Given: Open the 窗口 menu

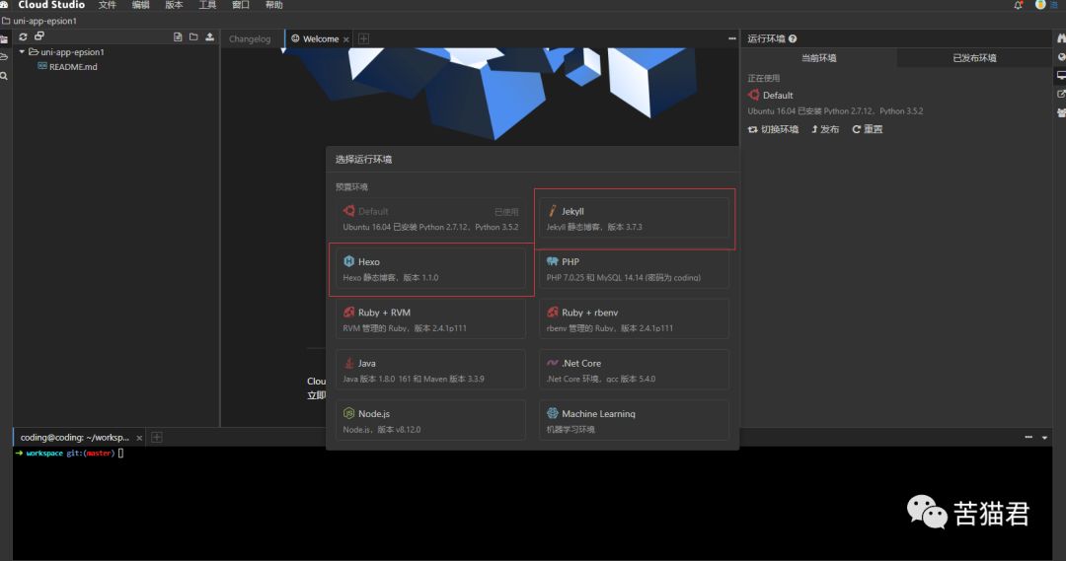Looking at the screenshot, I should click(241, 5).
